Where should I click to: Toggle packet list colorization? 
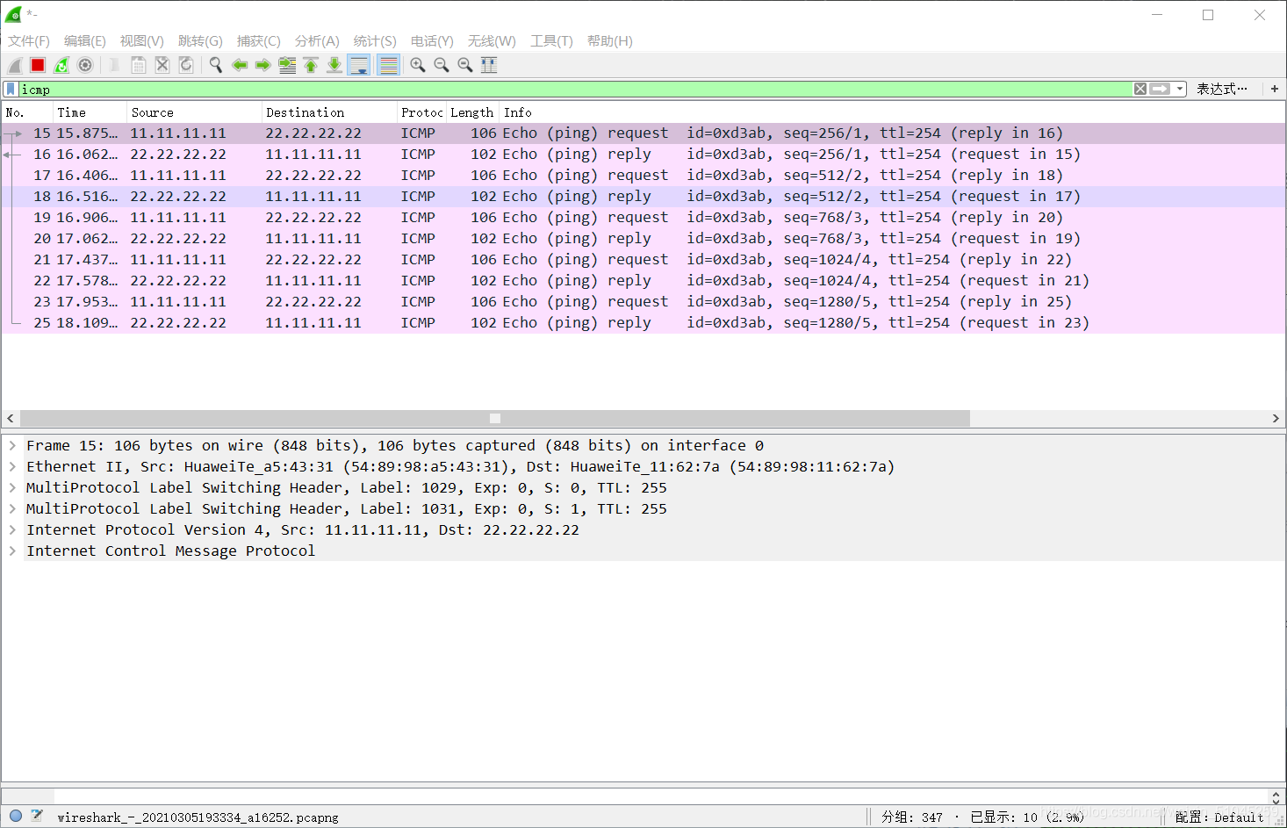pos(388,65)
